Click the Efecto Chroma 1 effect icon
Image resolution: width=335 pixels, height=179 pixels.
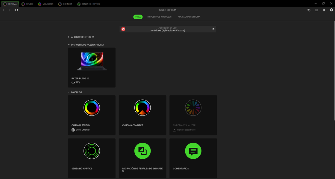tap(73, 130)
